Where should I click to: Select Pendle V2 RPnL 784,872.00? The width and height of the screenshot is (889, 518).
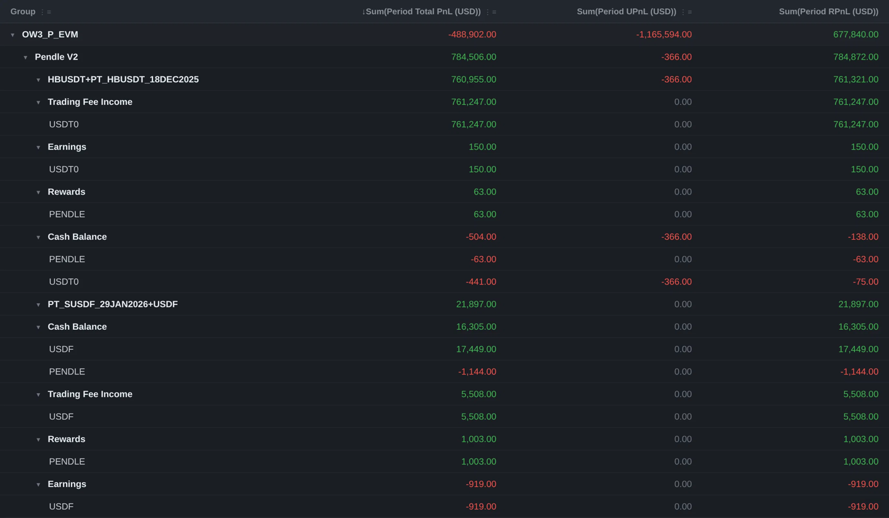pos(856,57)
